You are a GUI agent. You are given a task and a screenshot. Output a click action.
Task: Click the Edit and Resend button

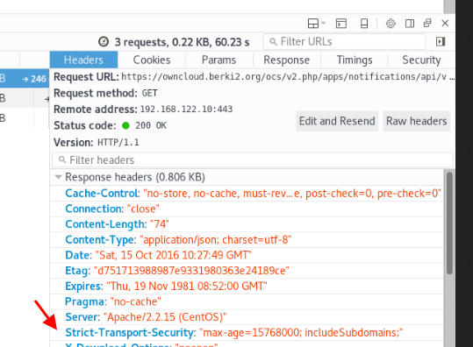point(337,121)
